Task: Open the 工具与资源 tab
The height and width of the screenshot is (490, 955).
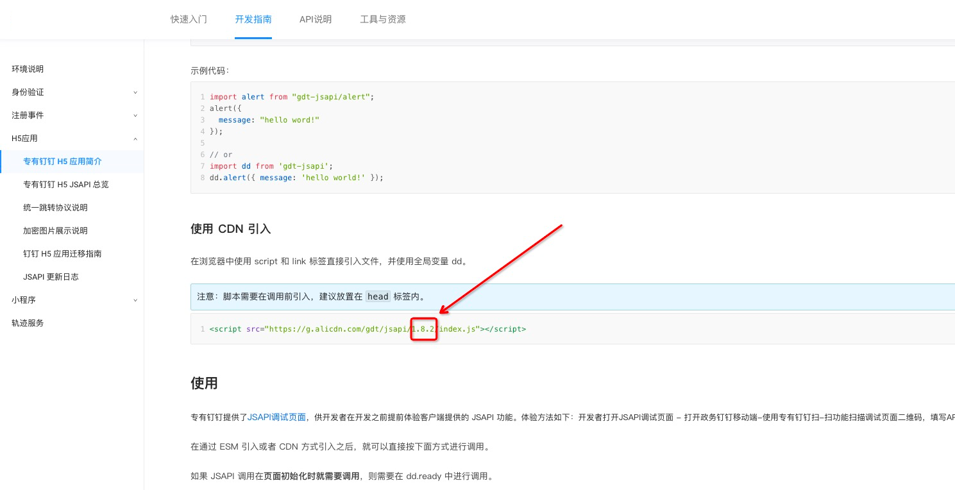Action: pyautogui.click(x=383, y=19)
